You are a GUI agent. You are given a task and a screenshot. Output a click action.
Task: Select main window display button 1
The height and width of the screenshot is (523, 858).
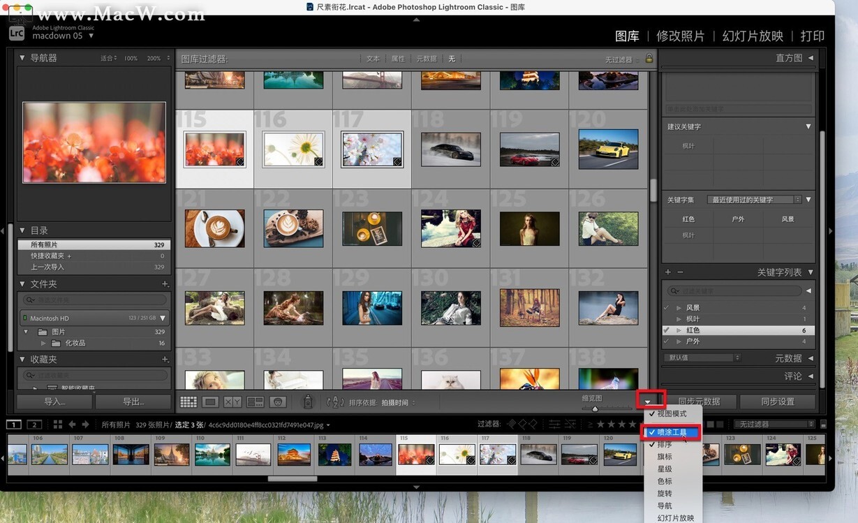point(14,425)
